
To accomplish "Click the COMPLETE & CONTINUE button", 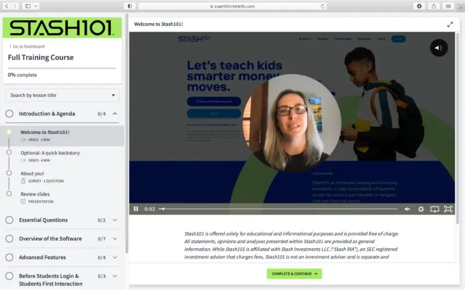I will (294, 274).
